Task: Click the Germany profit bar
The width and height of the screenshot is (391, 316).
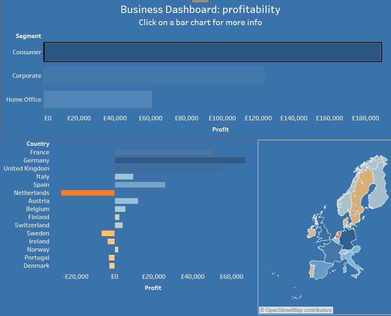Action: [180, 160]
